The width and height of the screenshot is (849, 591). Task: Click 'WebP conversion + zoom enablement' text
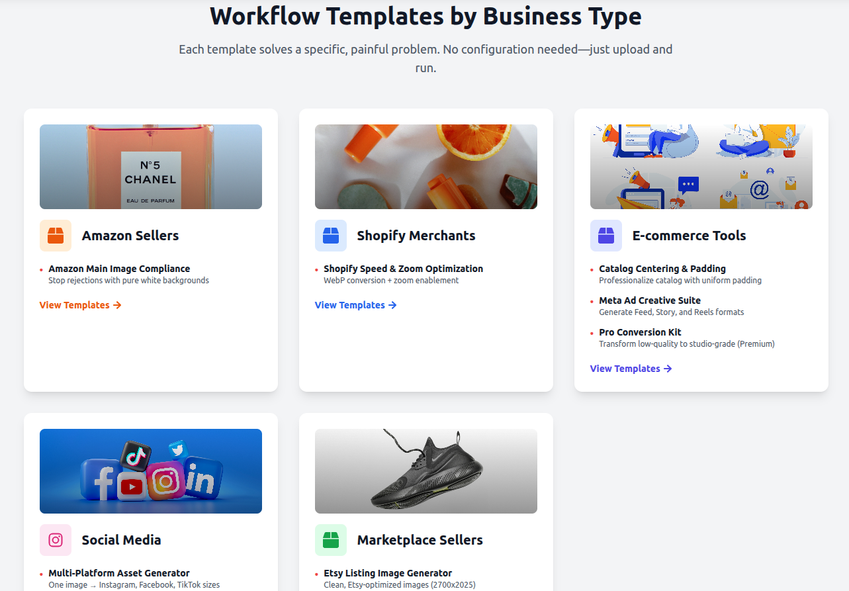[x=391, y=281]
